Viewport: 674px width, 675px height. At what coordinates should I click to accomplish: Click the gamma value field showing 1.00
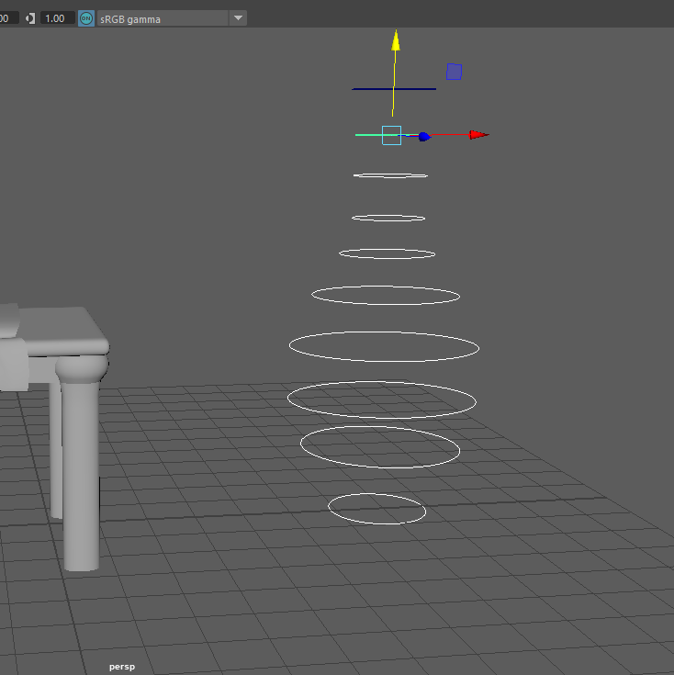click(x=57, y=17)
